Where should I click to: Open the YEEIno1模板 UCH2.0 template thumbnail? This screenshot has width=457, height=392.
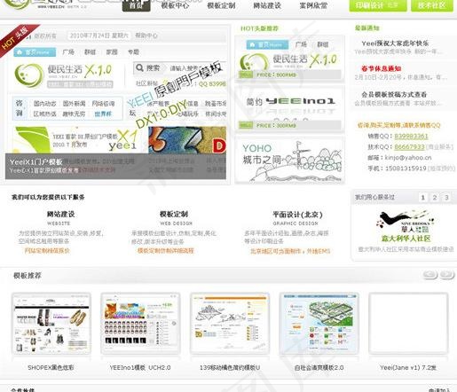coord(140,324)
